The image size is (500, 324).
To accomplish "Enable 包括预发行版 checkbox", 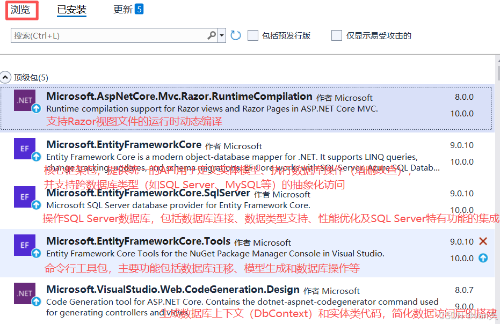I will click(253, 35).
